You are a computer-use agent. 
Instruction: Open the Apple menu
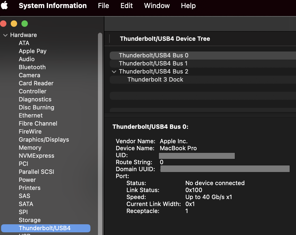click(4, 5)
